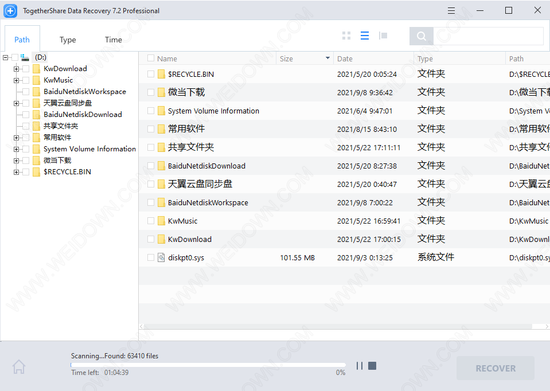Switch to thumbnail grid view
Image resolution: width=550 pixels, height=391 pixels.
346,36
